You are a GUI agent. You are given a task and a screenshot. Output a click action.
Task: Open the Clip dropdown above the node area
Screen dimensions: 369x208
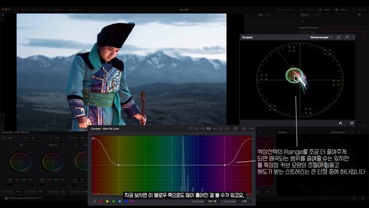click(263, 14)
